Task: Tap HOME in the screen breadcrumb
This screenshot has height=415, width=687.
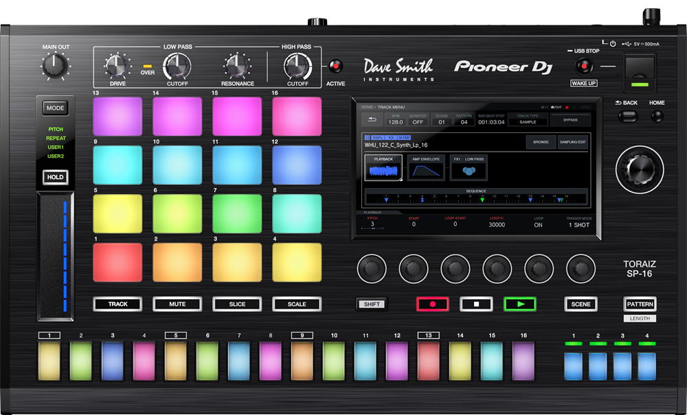Action: pyautogui.click(x=366, y=107)
